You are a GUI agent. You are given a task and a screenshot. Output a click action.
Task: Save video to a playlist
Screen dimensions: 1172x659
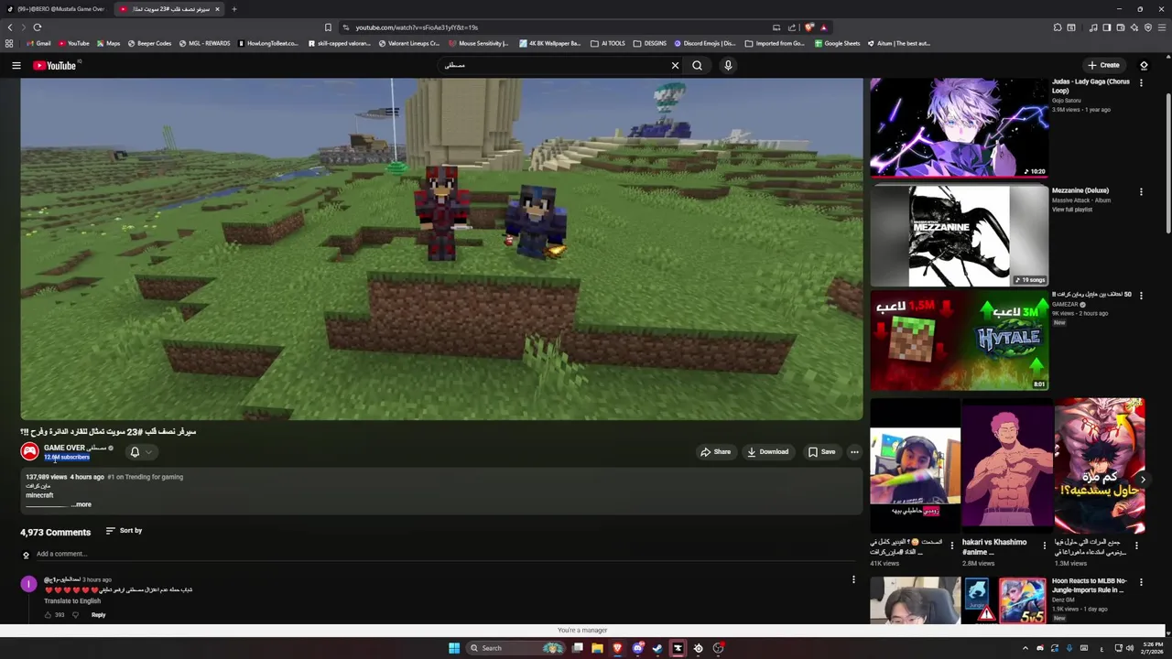coord(821,451)
